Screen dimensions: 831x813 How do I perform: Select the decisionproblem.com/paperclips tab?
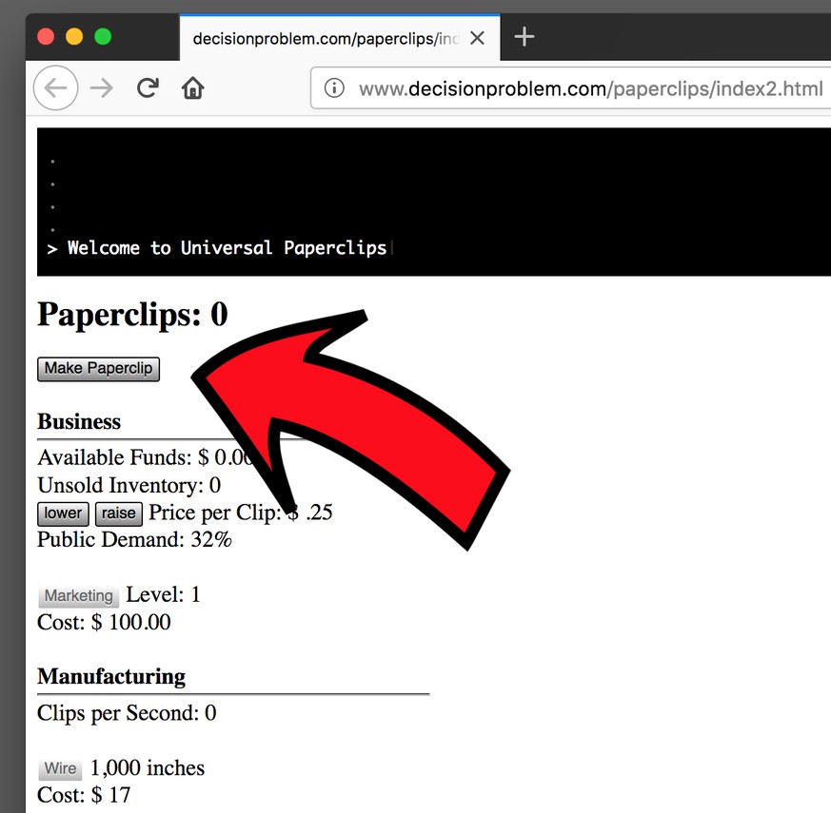(x=340, y=37)
